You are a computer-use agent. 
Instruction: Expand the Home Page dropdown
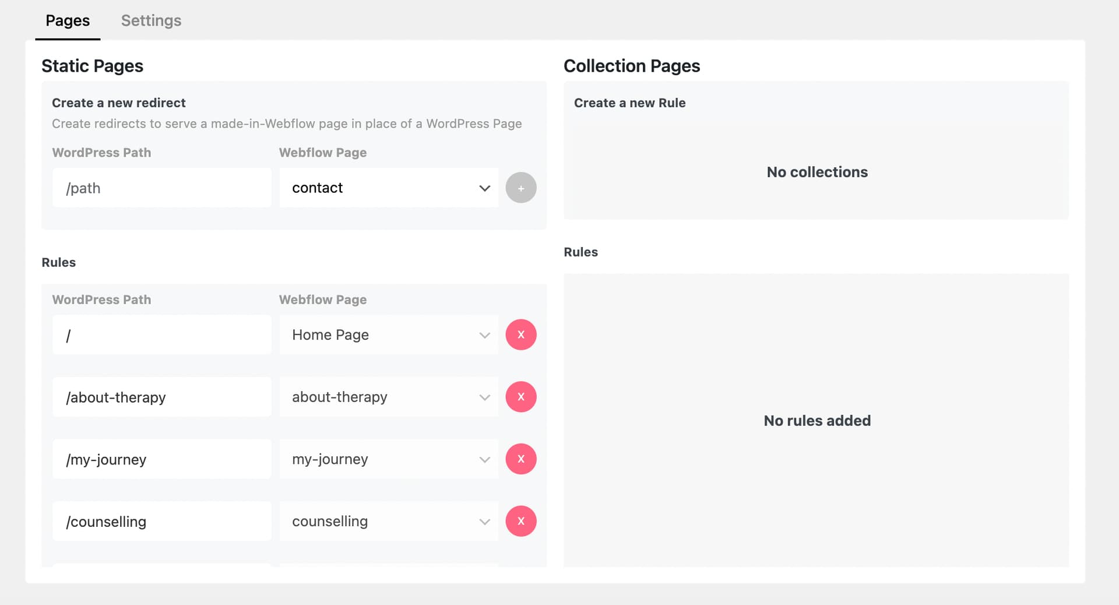(389, 335)
